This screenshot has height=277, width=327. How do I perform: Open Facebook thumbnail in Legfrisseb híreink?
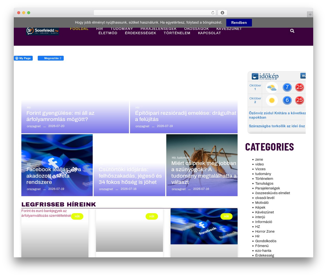204,226
